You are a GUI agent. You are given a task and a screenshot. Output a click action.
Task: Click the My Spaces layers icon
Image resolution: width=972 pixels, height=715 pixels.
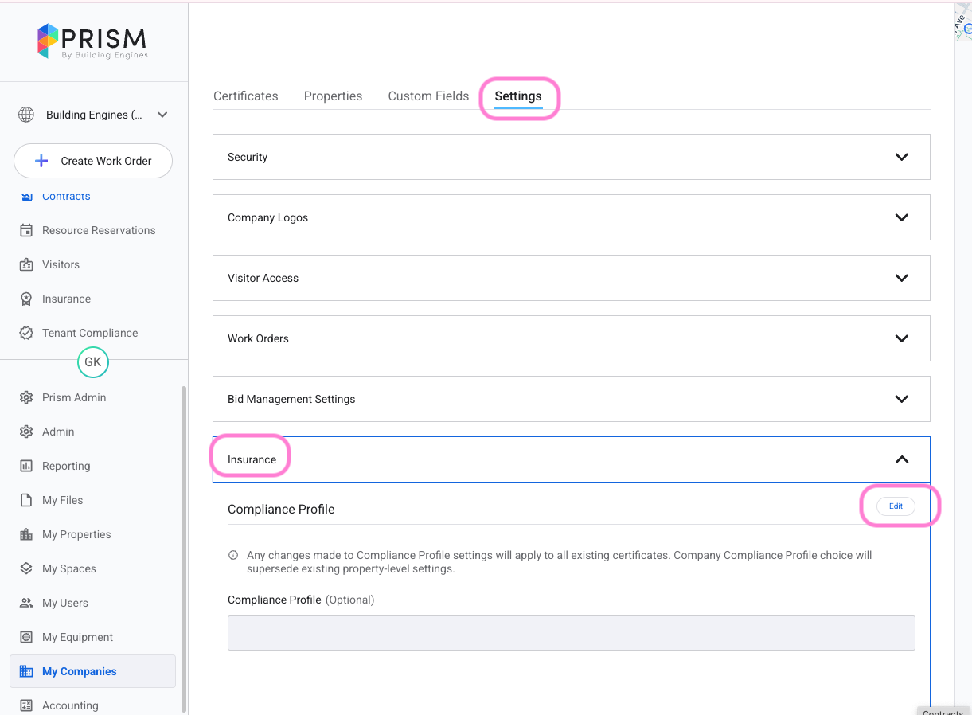[26, 568]
